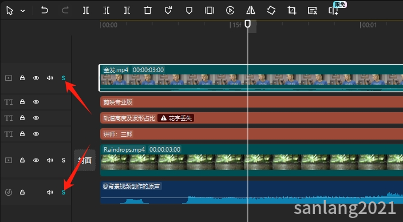Viewport: 403px width, 222px height.
Task: Click the TI icon of 剪映专业版 text track
Action: pos(9,102)
